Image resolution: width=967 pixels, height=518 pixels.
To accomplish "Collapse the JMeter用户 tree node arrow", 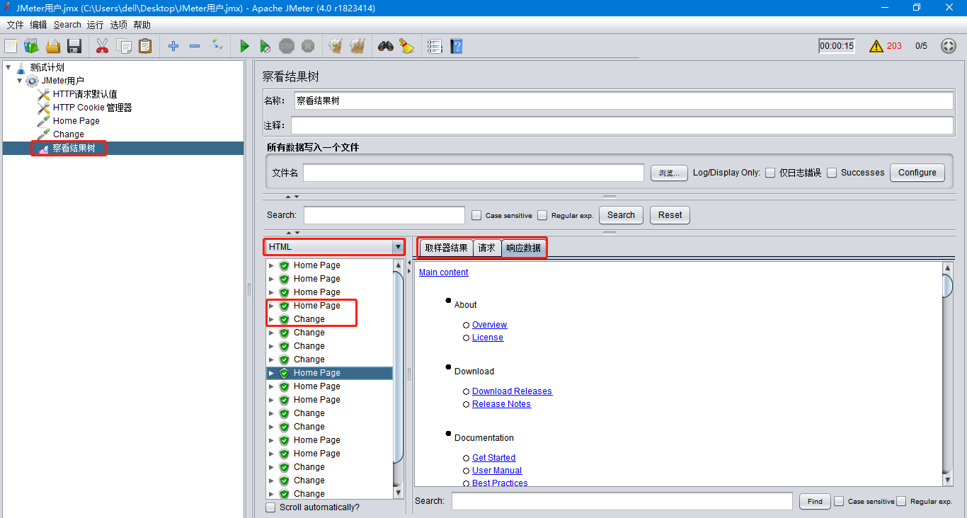I will coord(20,81).
